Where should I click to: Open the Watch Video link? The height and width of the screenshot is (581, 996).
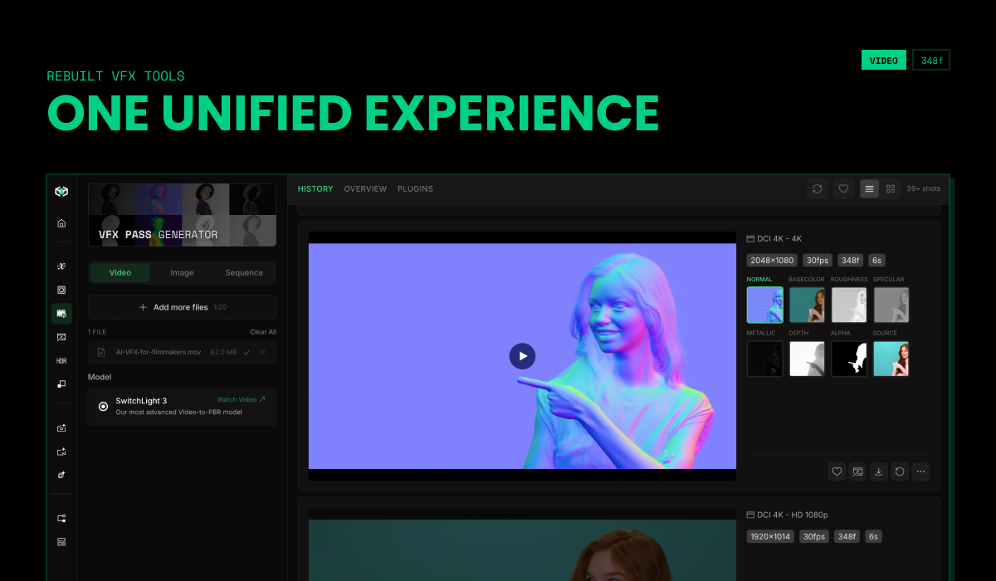242,399
